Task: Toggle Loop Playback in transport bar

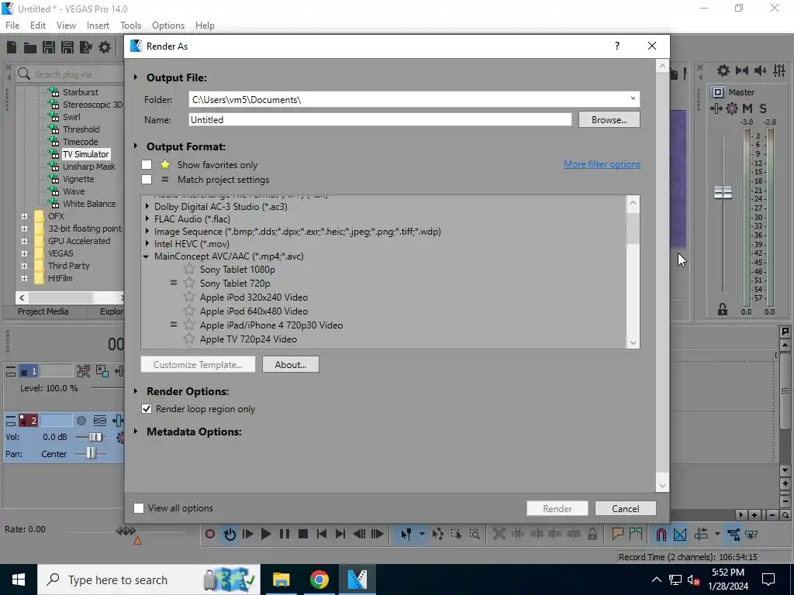Action: tap(230, 534)
